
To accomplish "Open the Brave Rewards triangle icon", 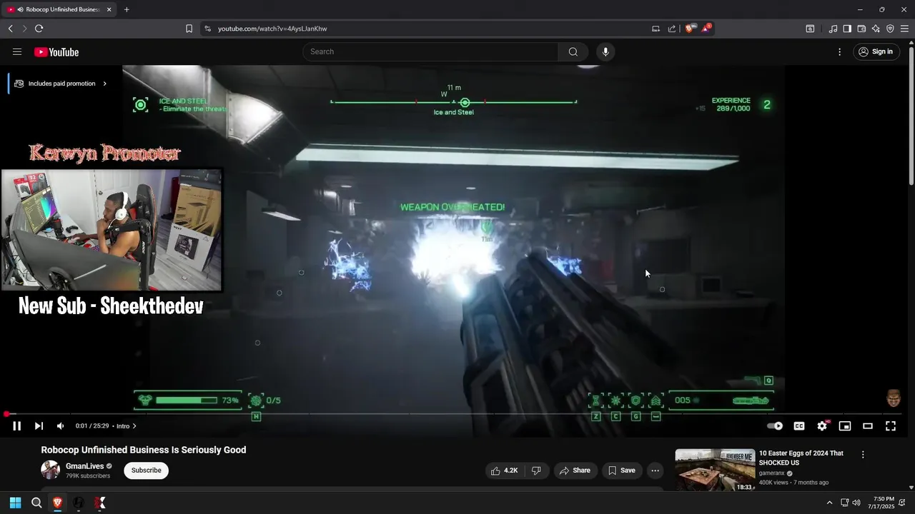I will tap(706, 29).
